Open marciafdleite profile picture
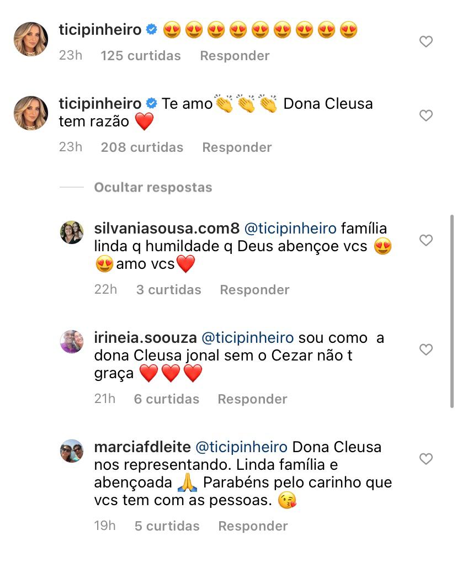 click(x=72, y=451)
